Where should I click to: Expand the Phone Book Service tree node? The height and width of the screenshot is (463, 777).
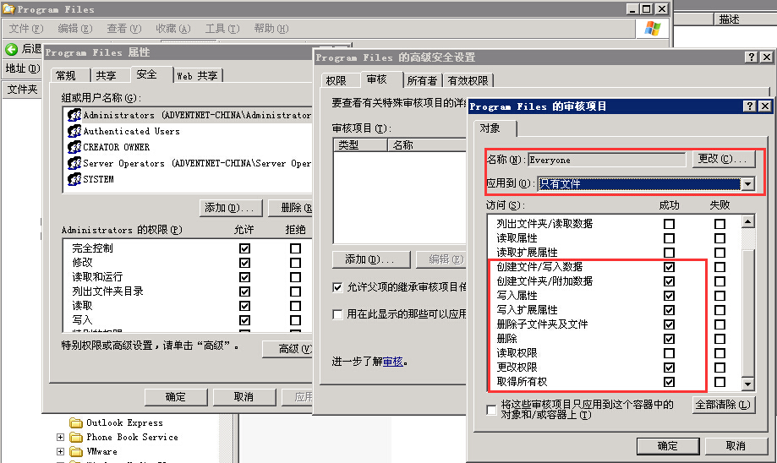click(x=61, y=438)
